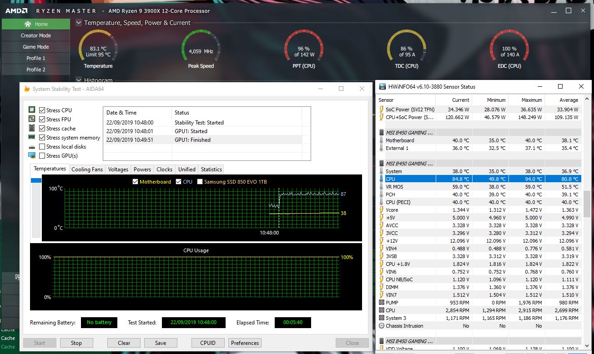Click the chip icon beside Stress CPU
594x354 pixels.
pos(32,110)
